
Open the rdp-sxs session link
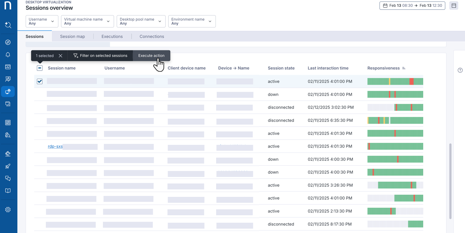coord(55,146)
